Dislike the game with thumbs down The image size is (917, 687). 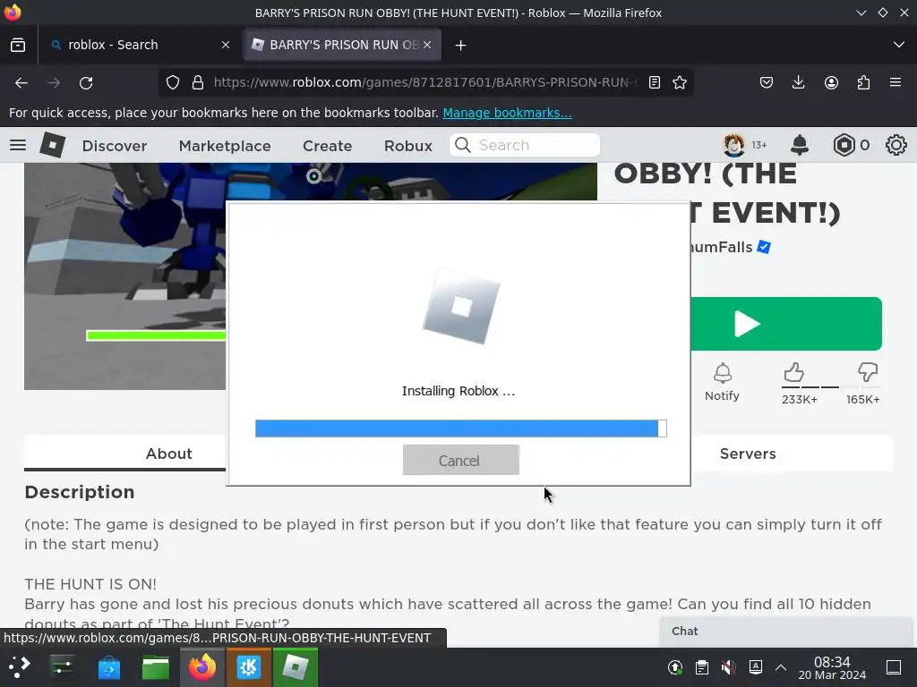coord(867,372)
